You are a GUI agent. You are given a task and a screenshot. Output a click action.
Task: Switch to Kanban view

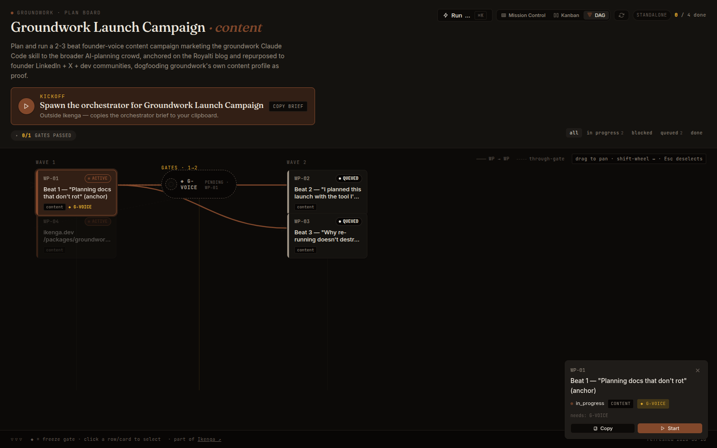566,15
